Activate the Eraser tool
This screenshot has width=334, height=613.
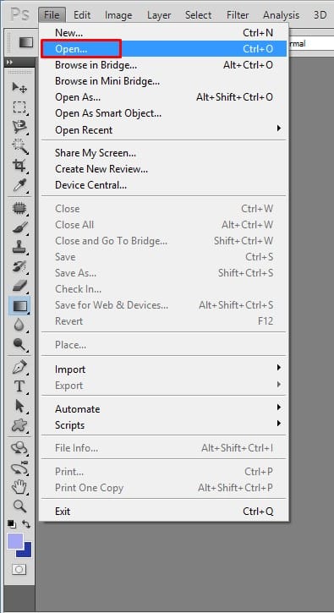pos(19,286)
